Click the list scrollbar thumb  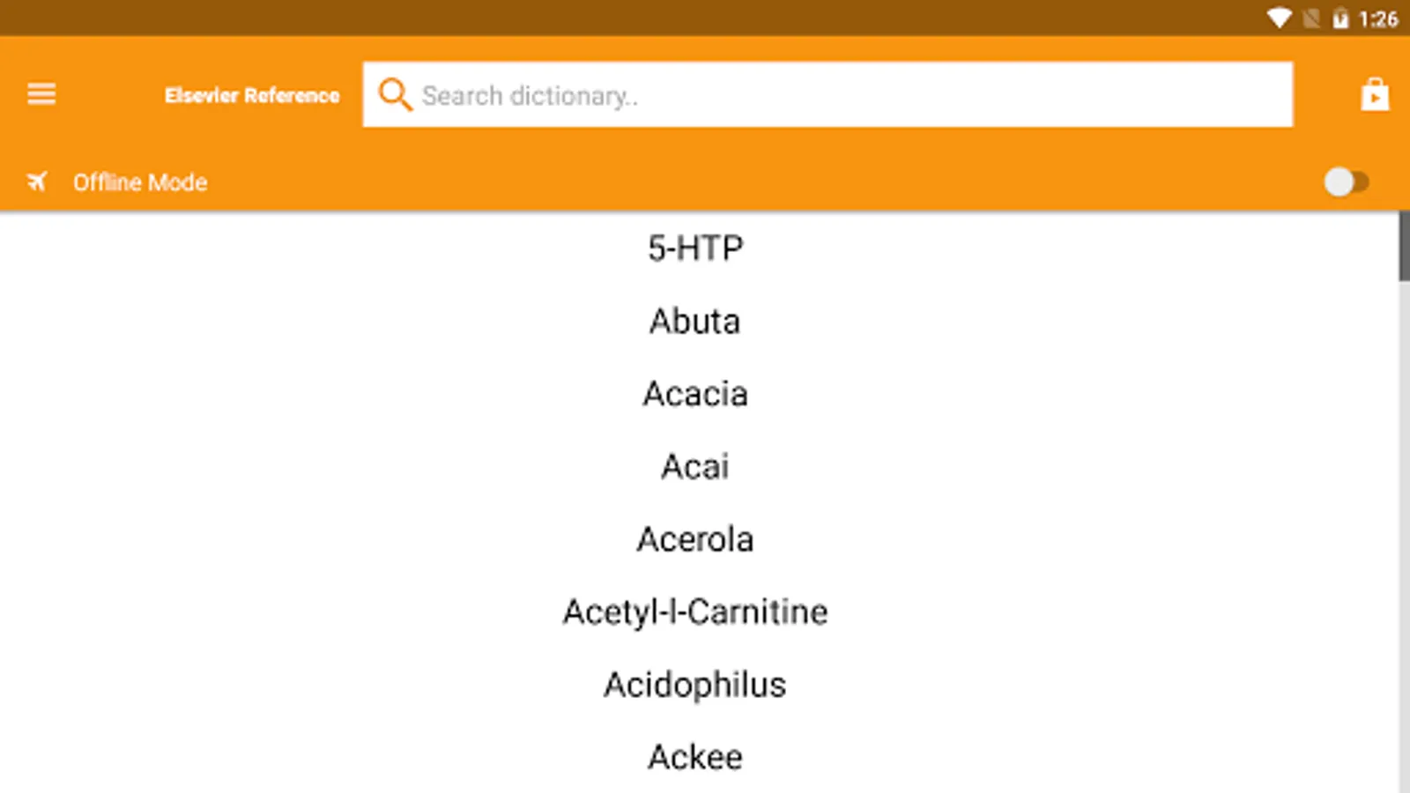point(1404,247)
